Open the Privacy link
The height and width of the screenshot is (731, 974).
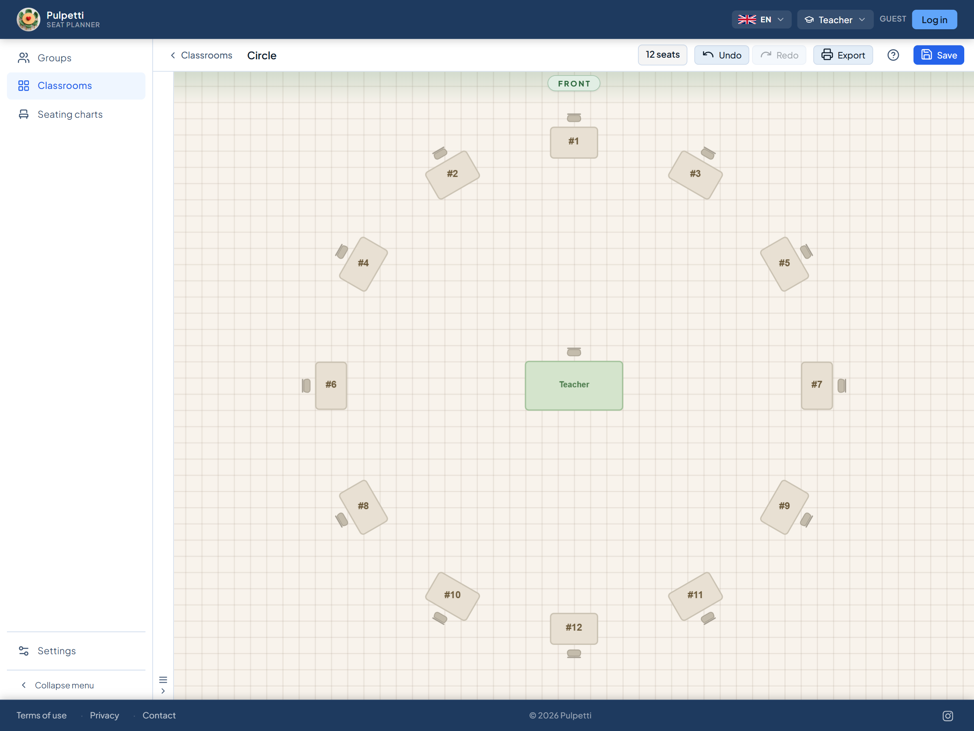(x=104, y=715)
